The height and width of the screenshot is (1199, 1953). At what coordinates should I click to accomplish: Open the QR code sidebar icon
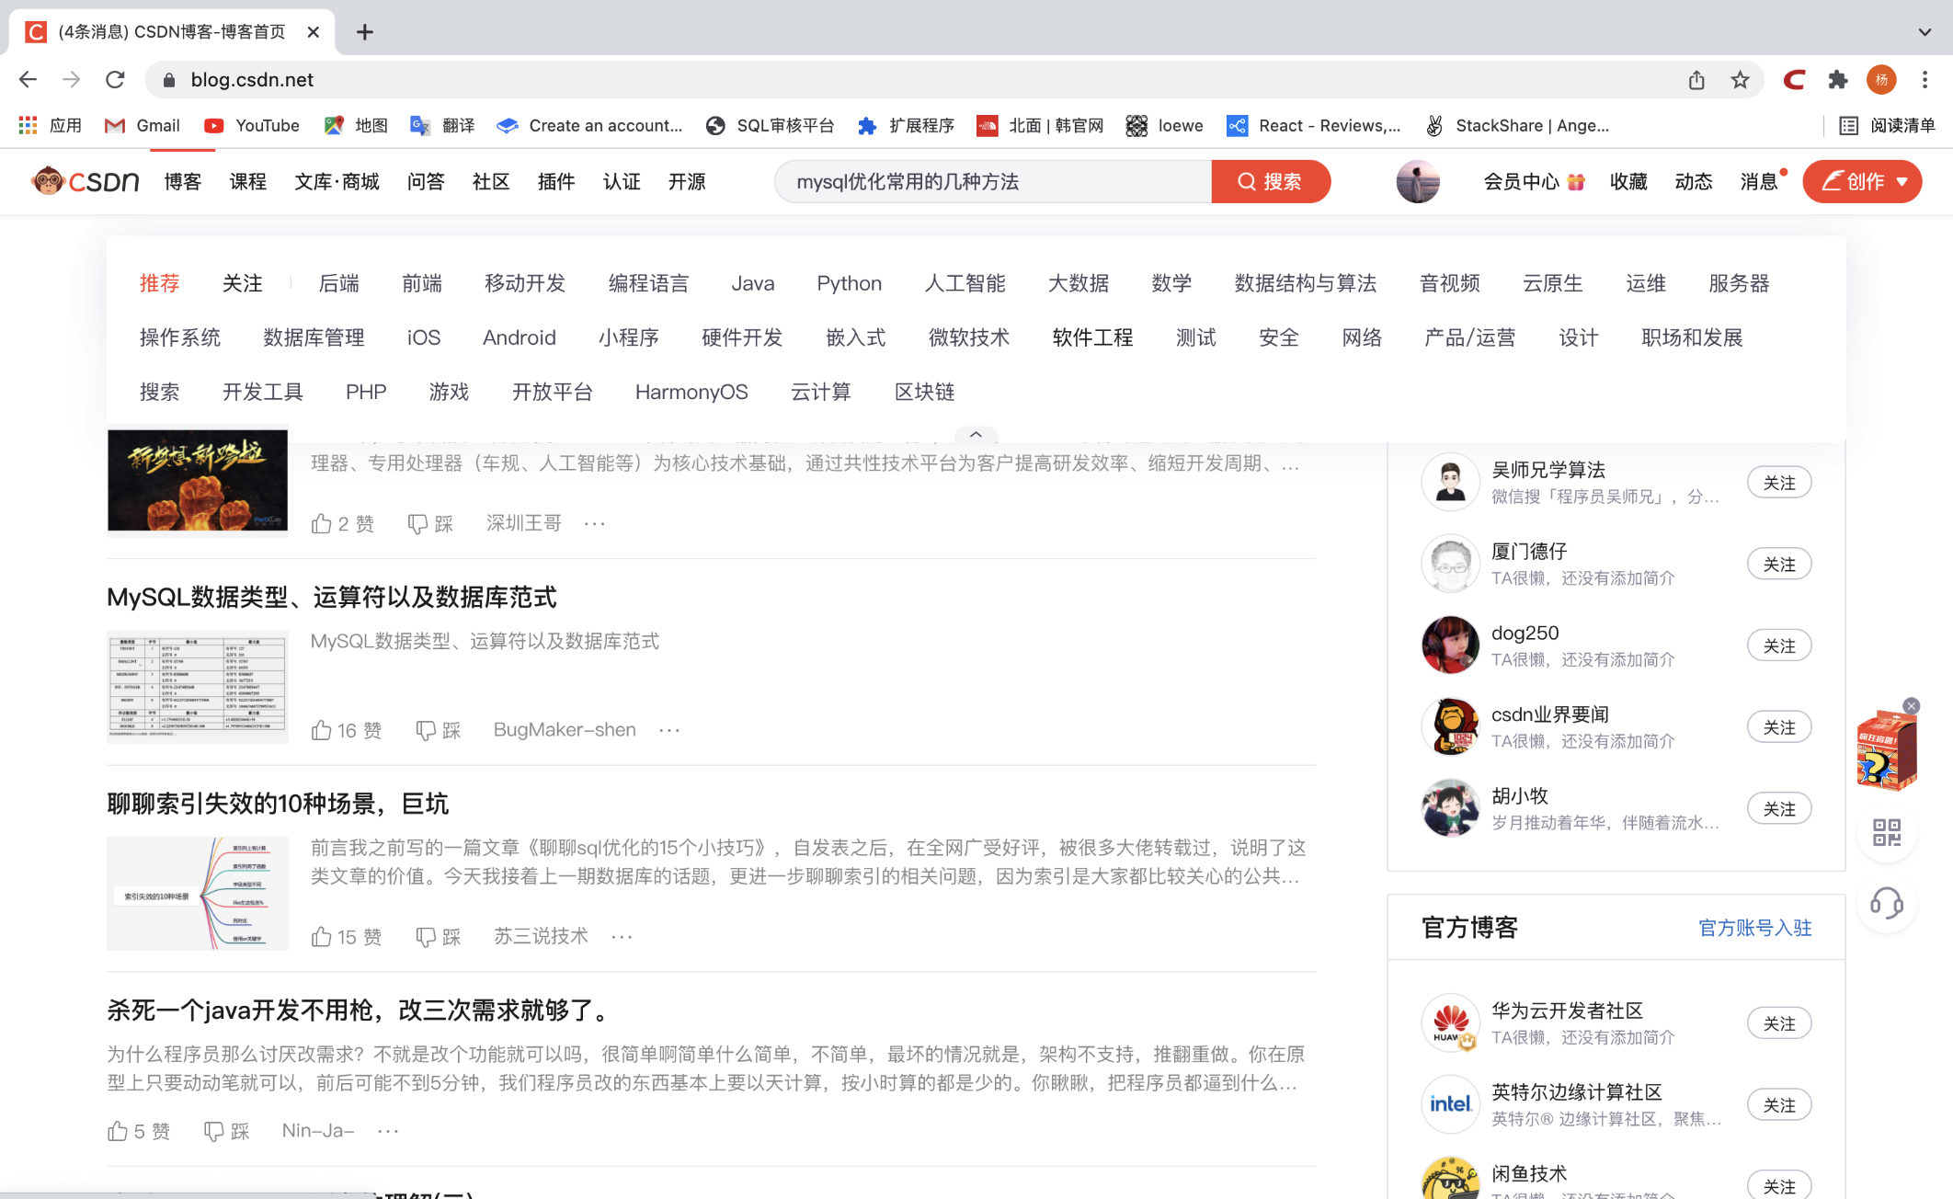point(1886,833)
